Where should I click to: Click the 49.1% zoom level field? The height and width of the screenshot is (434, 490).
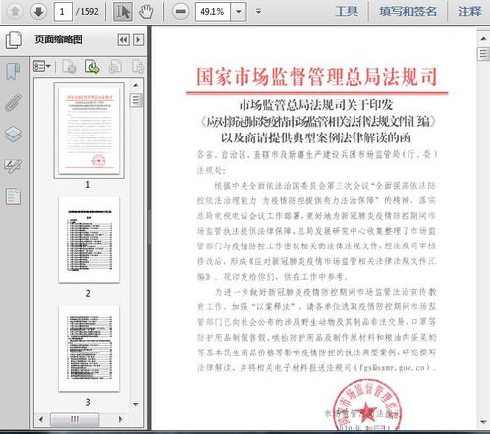213,12
